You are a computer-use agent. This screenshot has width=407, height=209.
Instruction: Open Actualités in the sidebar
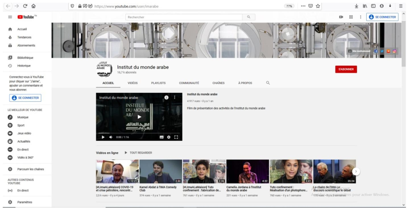pyautogui.click(x=24, y=142)
